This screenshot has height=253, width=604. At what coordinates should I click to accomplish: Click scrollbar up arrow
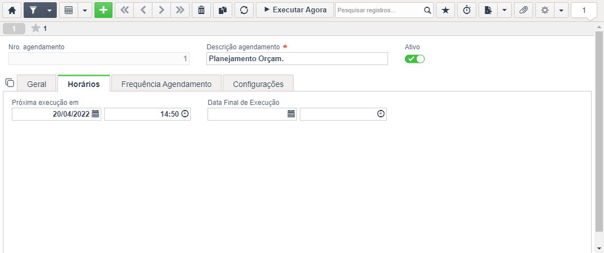point(599,27)
